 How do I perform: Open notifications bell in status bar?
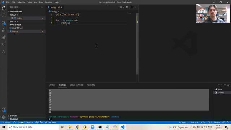click(x=228, y=122)
